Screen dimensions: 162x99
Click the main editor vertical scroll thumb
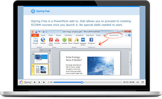[130, 62]
